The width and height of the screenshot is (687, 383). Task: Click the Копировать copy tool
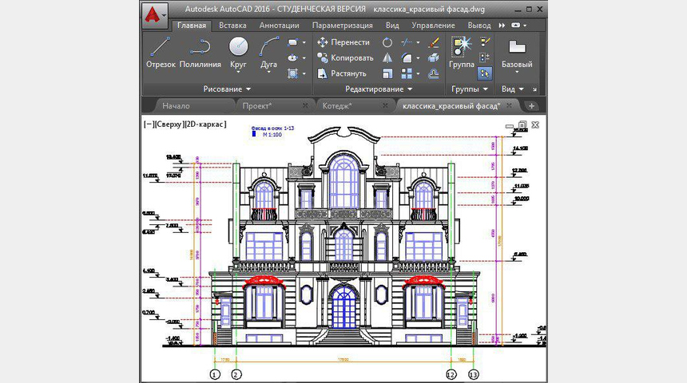(x=345, y=57)
